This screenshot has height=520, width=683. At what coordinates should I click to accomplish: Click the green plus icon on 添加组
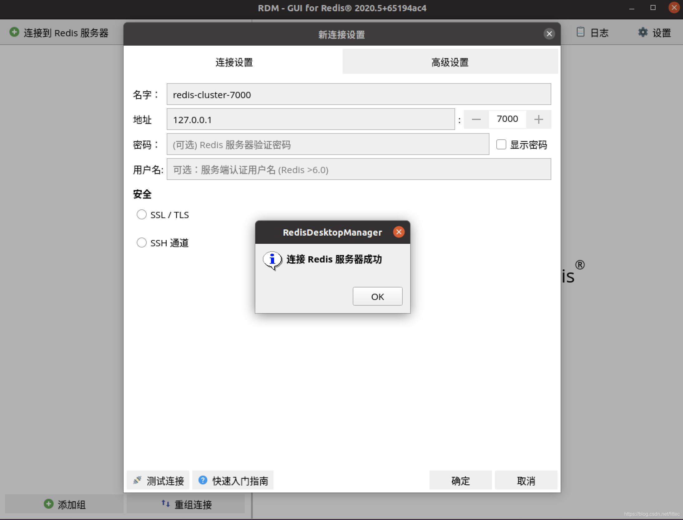(48, 503)
